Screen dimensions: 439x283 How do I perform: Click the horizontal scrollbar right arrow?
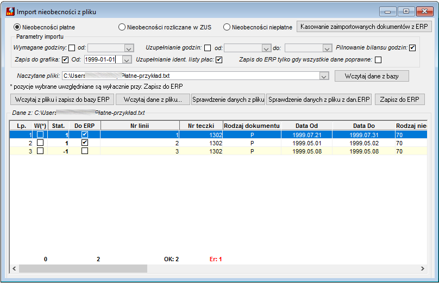point(423,269)
